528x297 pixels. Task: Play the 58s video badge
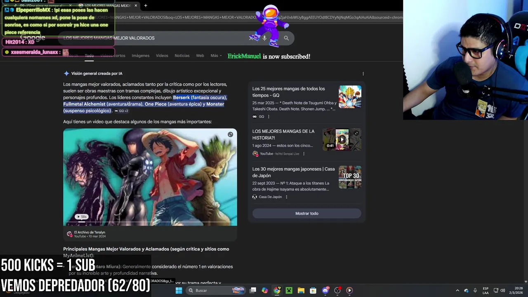[x=81, y=217]
